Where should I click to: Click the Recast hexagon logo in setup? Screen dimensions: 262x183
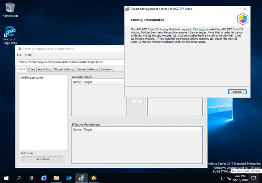243,19
